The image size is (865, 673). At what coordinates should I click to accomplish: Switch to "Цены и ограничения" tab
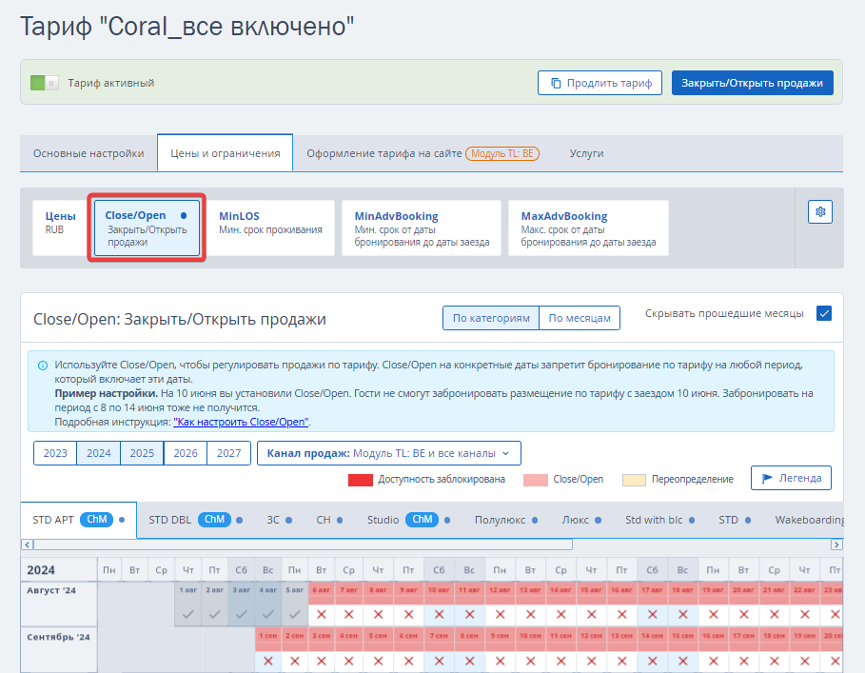coord(226,153)
